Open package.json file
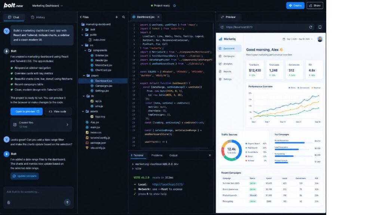Screen dimensions: 383x215 pyautogui.click(x=96, y=143)
